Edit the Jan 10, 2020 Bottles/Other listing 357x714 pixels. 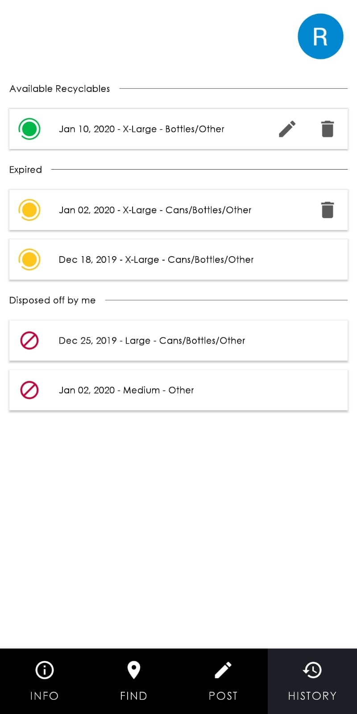coord(287,129)
